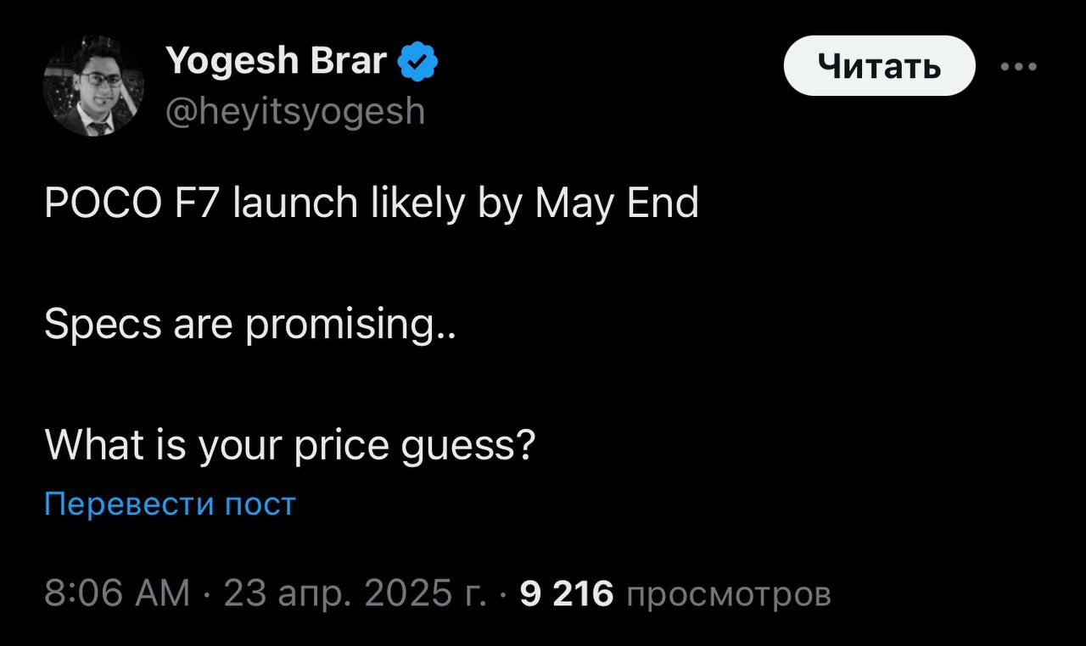
Task: Click the words 'May End'
Action: 617,204
